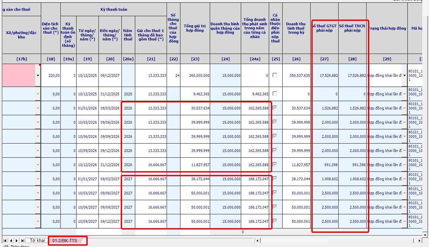Click the 'Tổng giá trị hợp đồng' column header
429x247 pixels.
tap(195, 28)
